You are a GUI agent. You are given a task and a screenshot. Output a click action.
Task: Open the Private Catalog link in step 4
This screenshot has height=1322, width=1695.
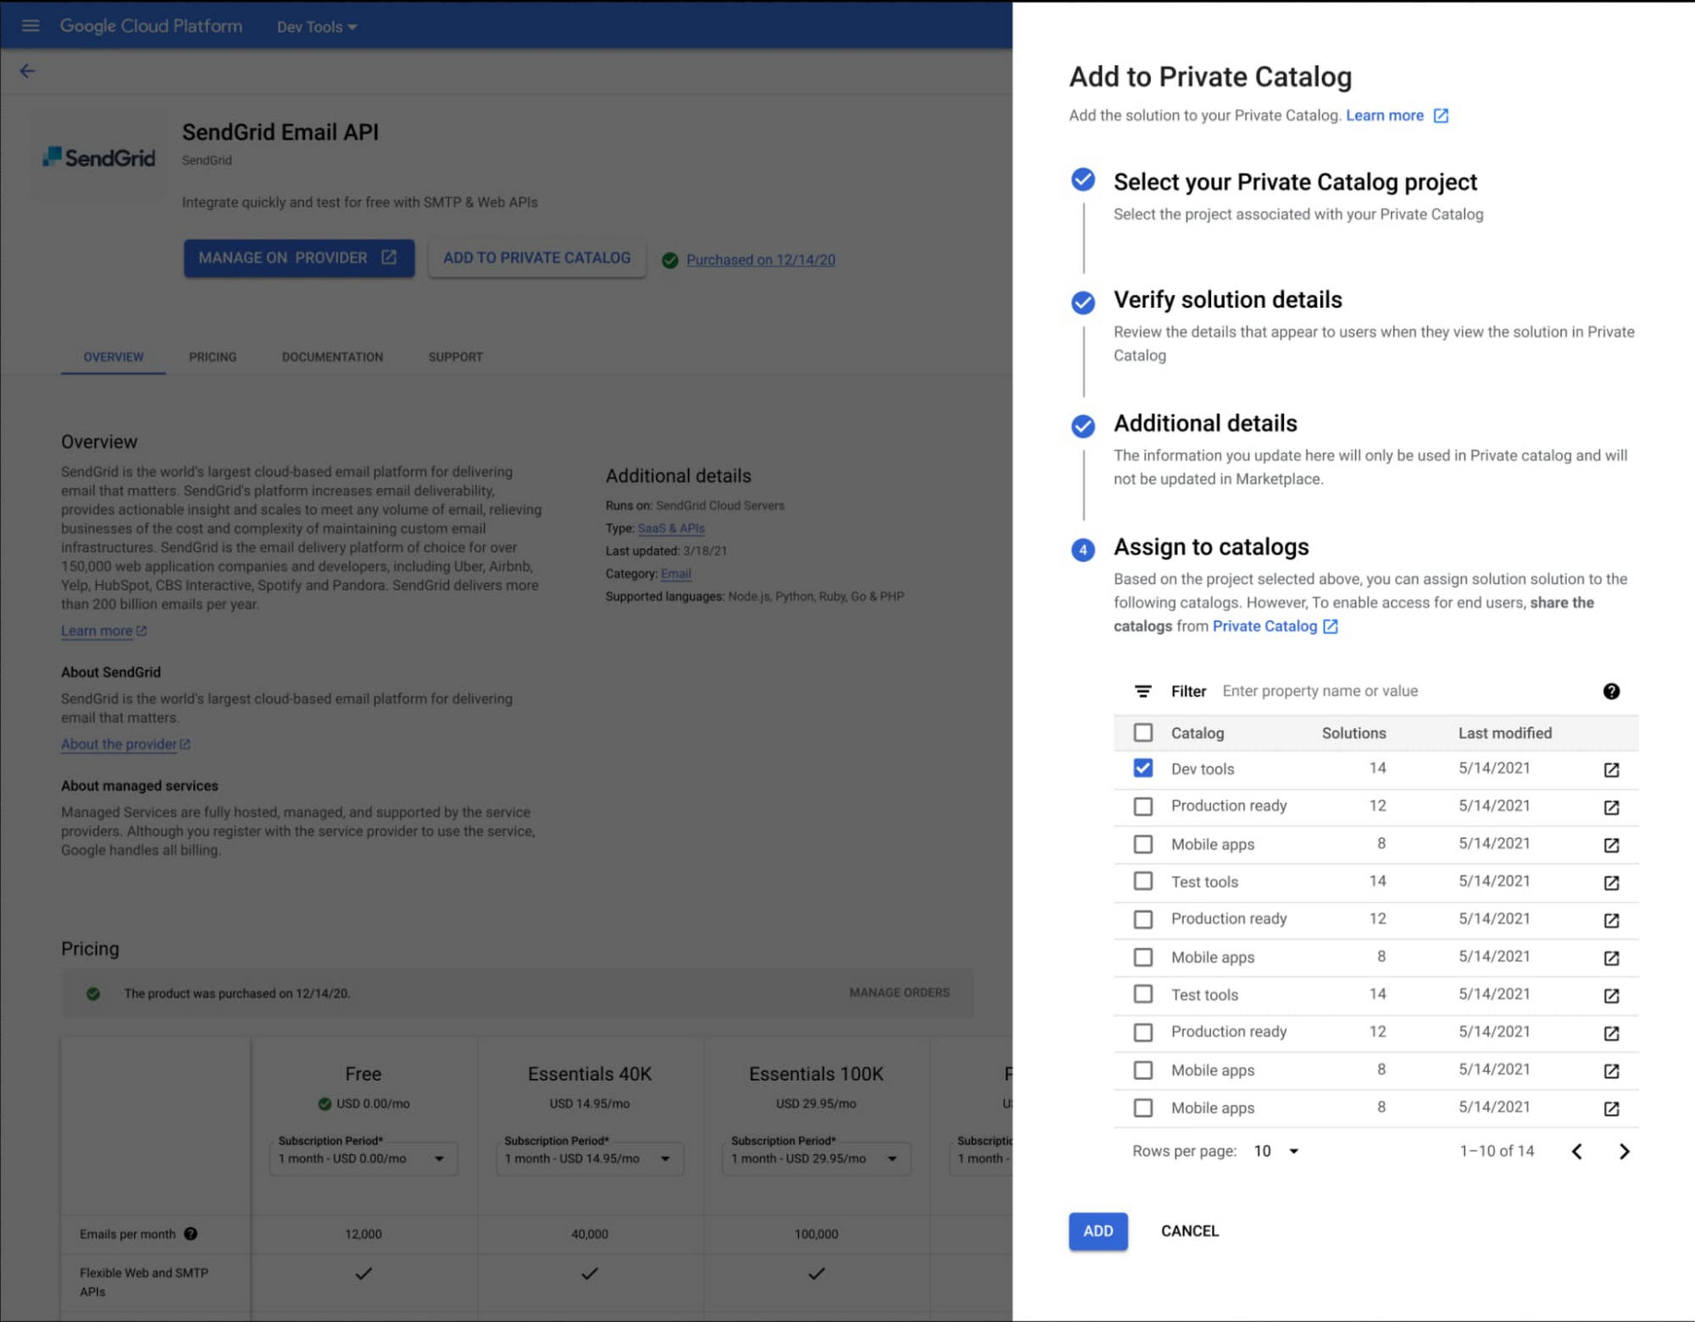tap(1264, 626)
